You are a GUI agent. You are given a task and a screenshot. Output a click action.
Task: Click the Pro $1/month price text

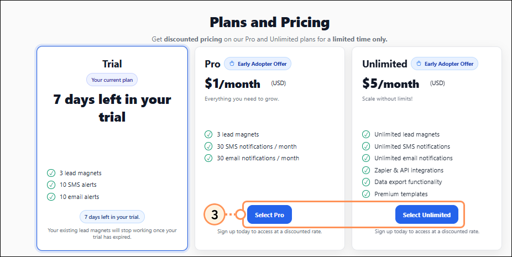pos(232,84)
